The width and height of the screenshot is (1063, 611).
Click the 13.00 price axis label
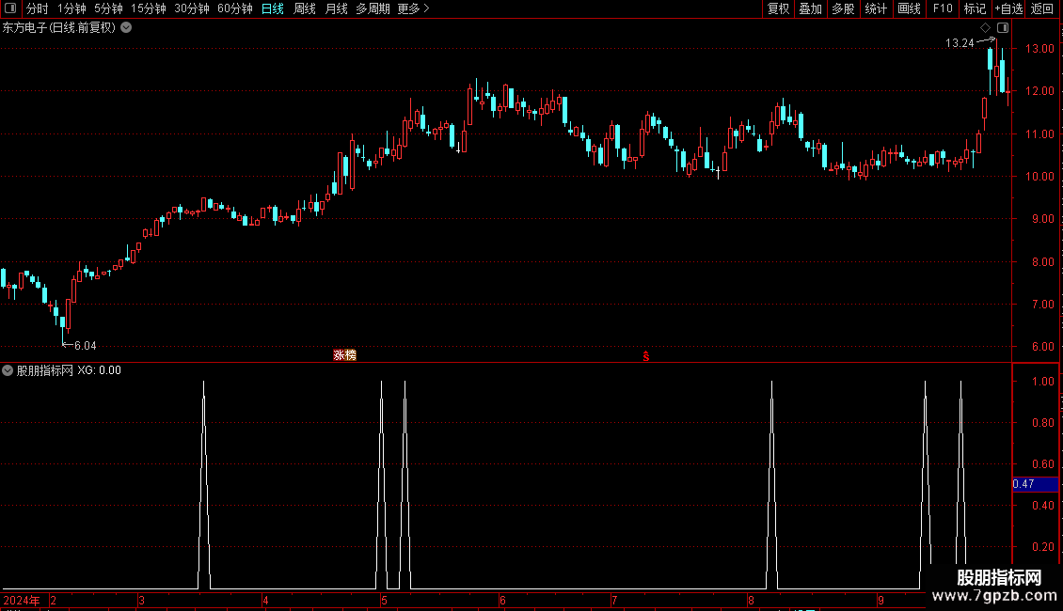[1039, 49]
